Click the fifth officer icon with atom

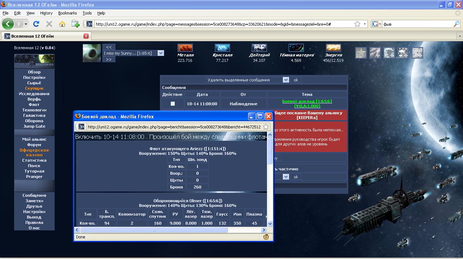(417, 53)
